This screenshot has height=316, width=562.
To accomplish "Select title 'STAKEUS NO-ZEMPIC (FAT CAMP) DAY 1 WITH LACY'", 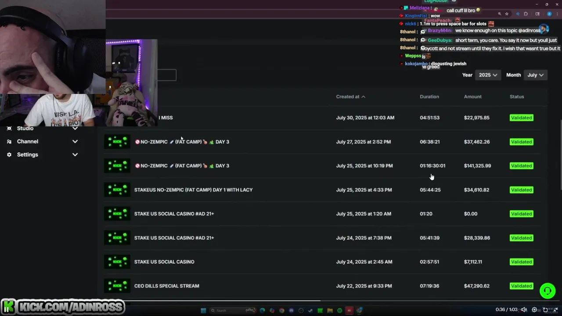I will pos(193,190).
